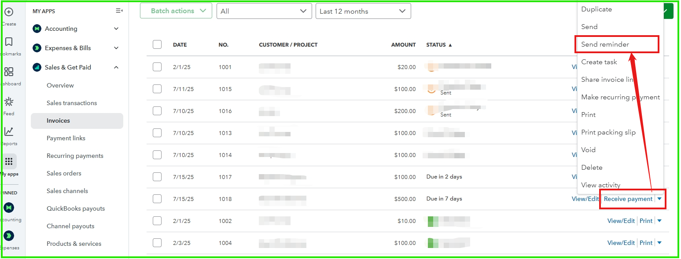Collapse the Sales & Get Paid section
This screenshot has width=681, height=259.
pyautogui.click(x=116, y=67)
